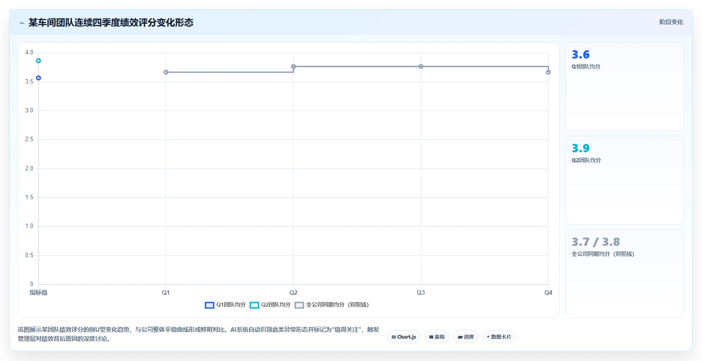Click the 数据卡片 tag

(x=499, y=337)
